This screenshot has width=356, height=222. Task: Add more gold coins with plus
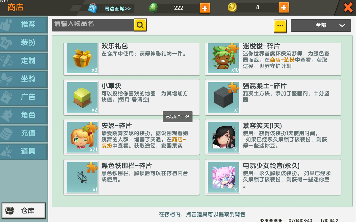click(x=284, y=8)
